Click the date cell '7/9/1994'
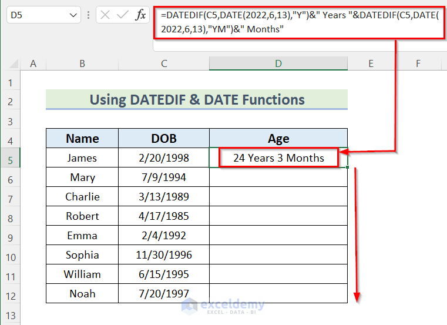Viewport: 447px width, 325px height. coord(164,177)
